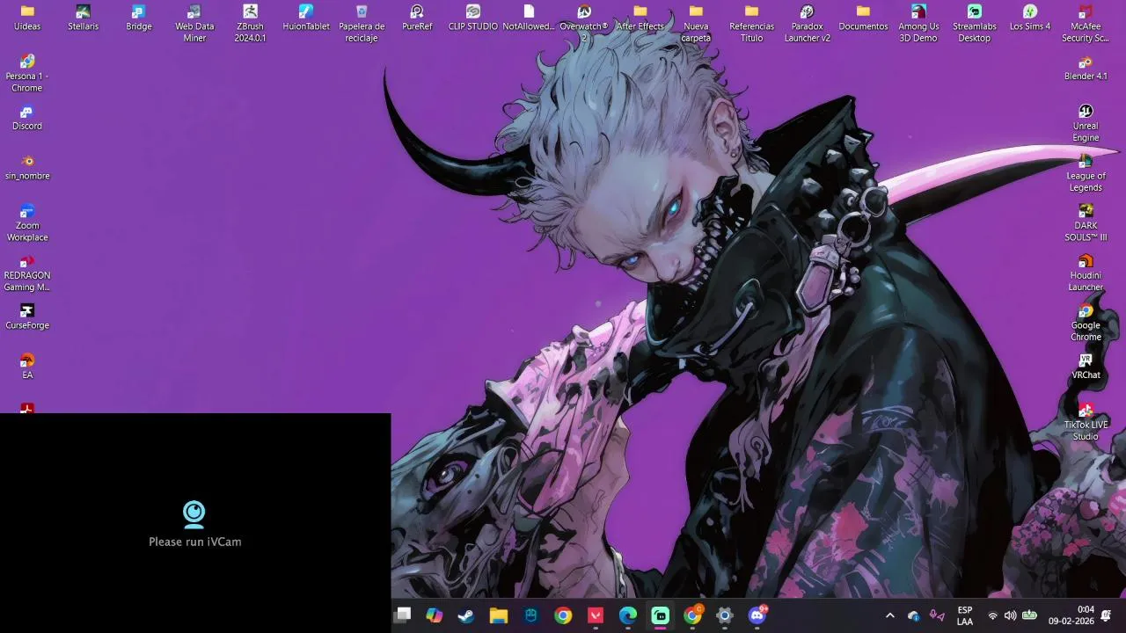Screen dimensions: 1126x633
Task: Launch ZBrush 2024.0.1 from the desktop
Action: pos(250,23)
